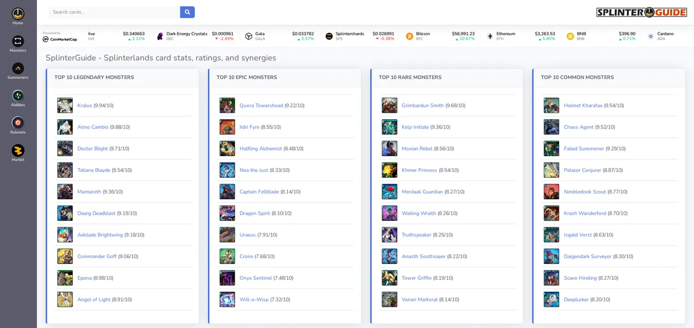694x328 pixels.
Task: Click the Venari Marksrat card thumbnail
Action: pos(389,300)
